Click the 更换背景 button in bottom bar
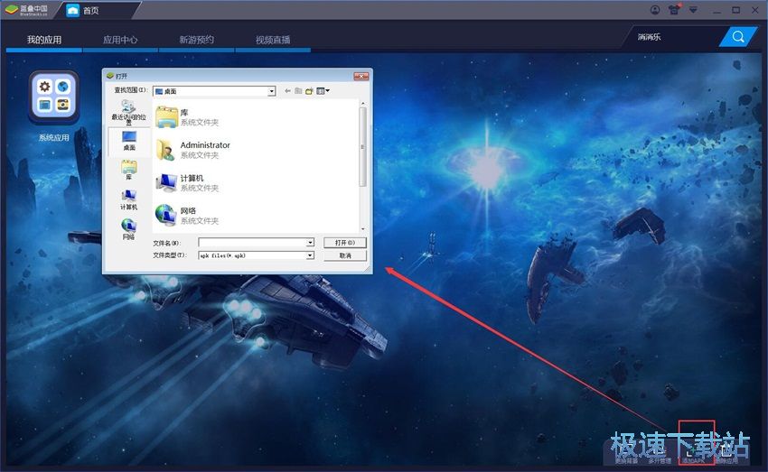 (626, 456)
